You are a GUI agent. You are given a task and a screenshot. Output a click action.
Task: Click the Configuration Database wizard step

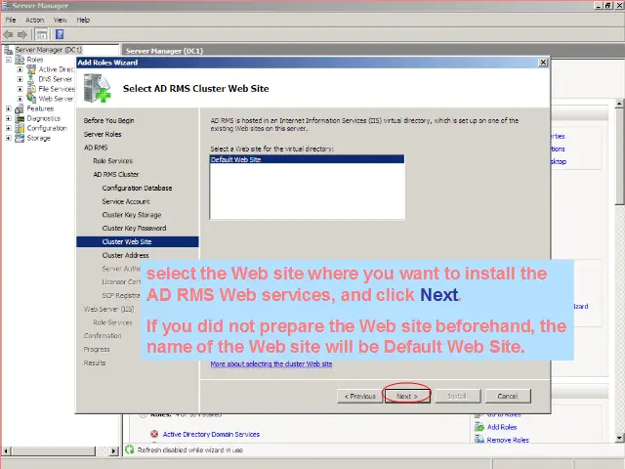pos(137,188)
